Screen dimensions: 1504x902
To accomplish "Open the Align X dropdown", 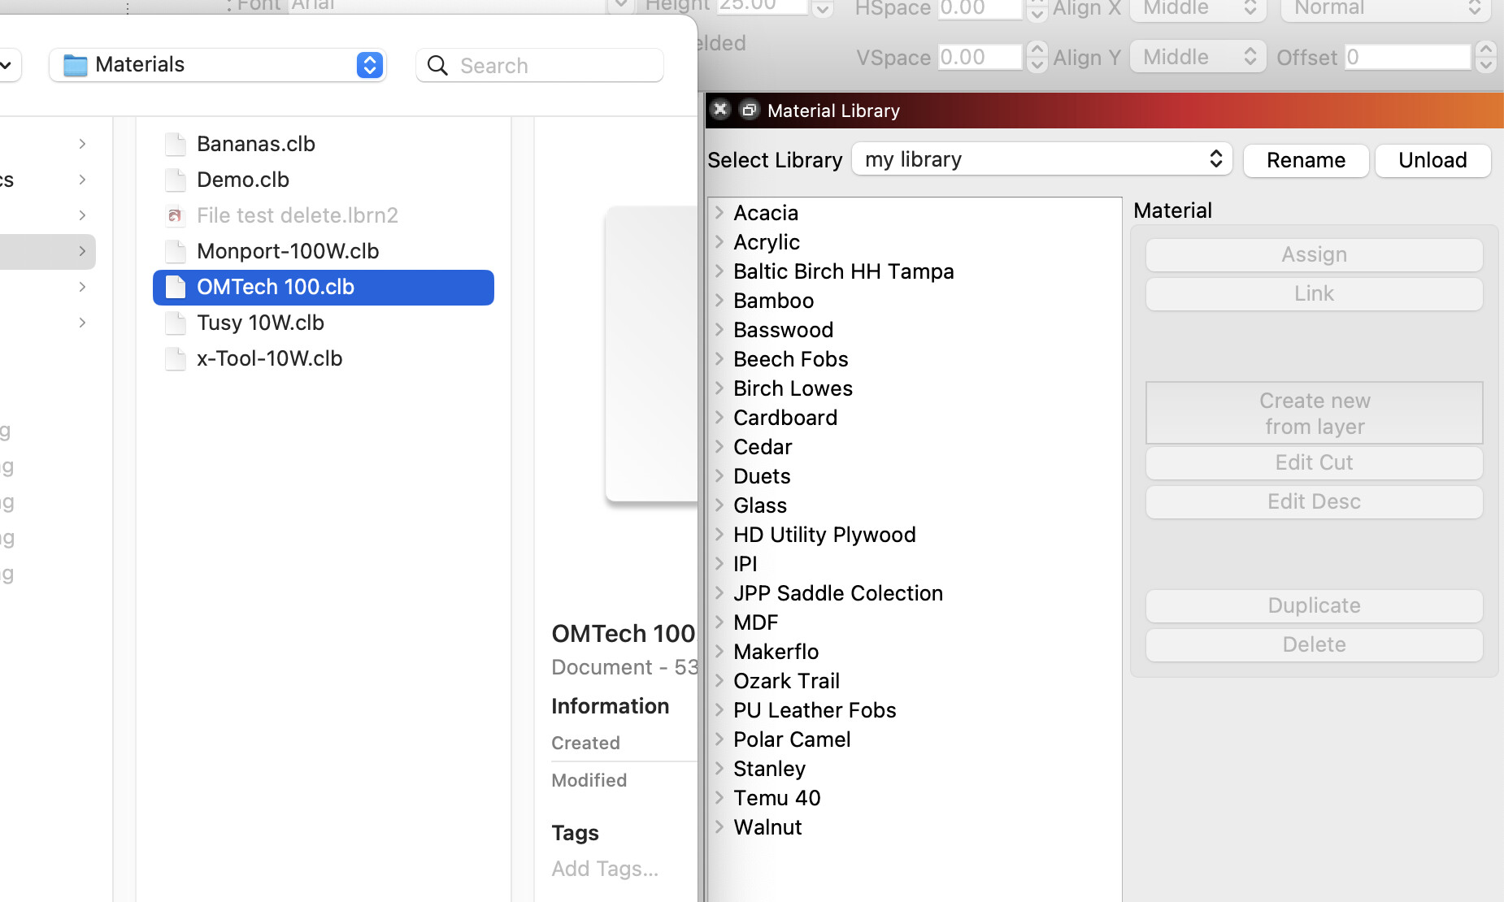I will pos(1198,9).
